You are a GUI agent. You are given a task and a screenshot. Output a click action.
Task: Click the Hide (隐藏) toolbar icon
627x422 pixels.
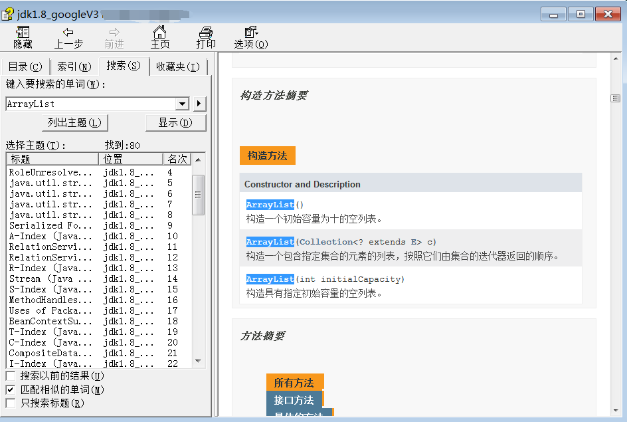point(23,37)
